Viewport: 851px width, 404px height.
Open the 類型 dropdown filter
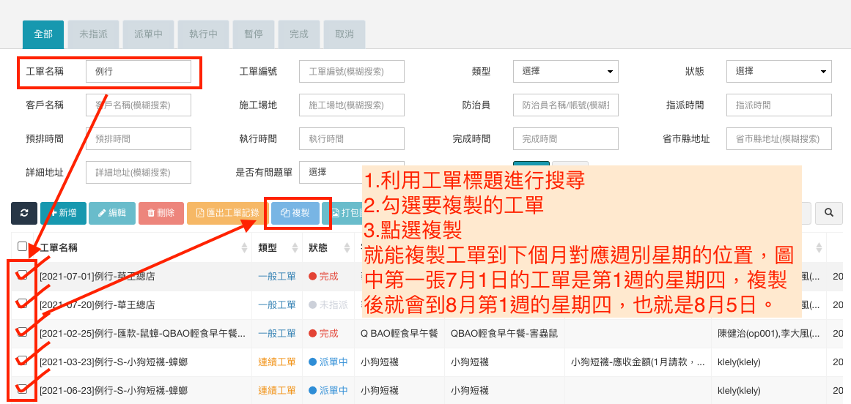(565, 71)
